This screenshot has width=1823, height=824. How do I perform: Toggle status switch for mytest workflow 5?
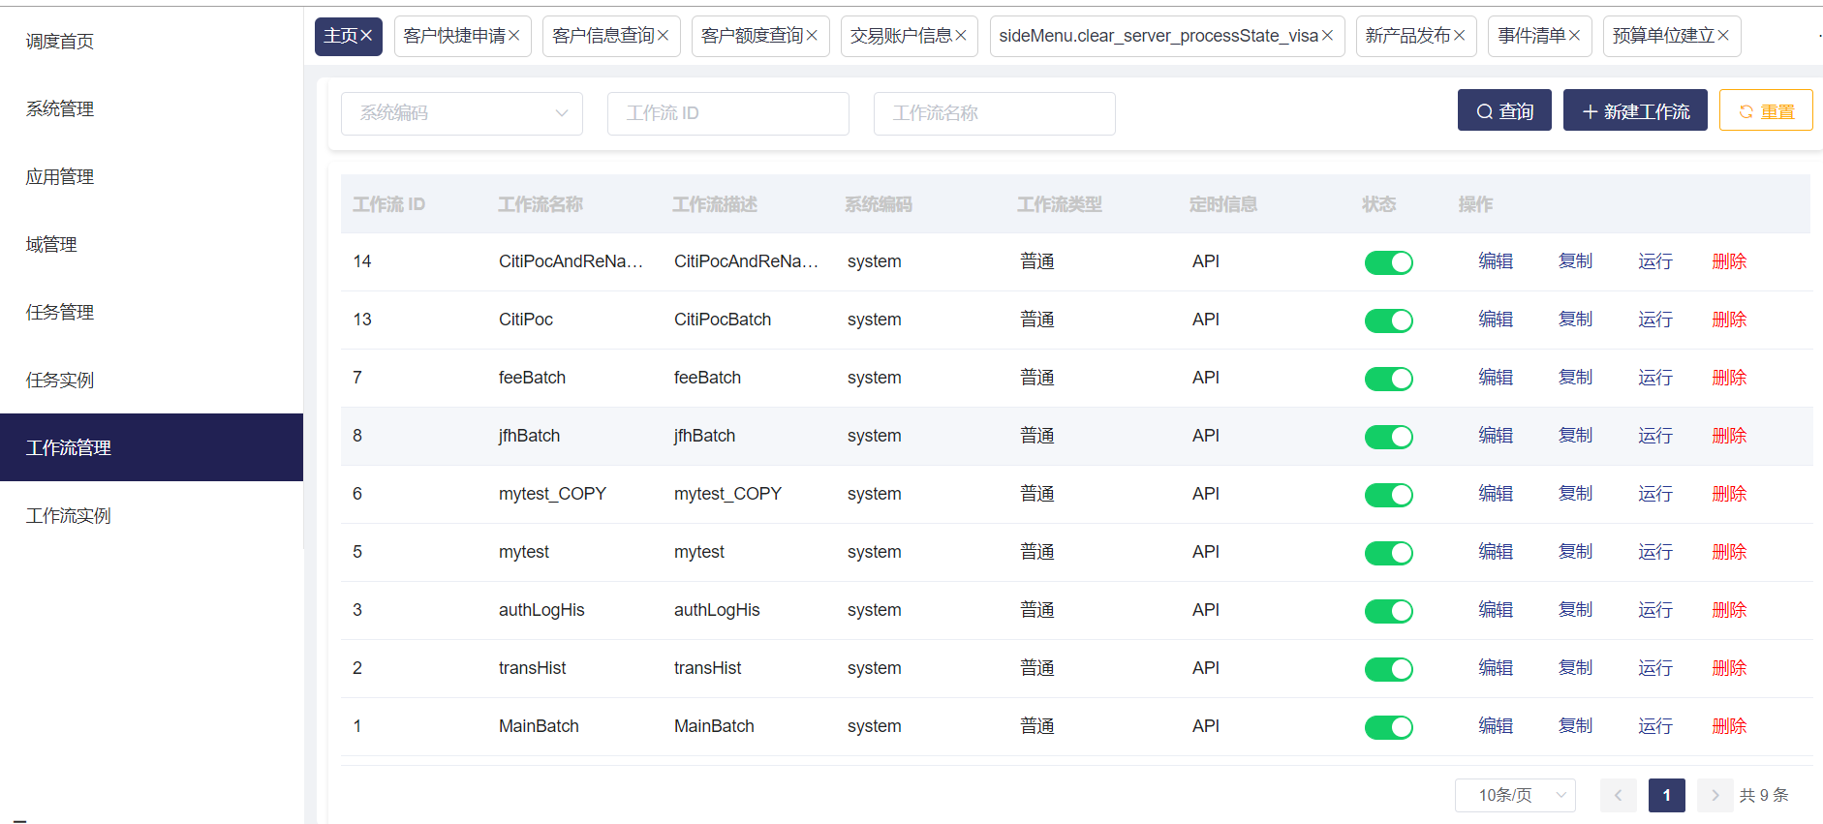(x=1388, y=553)
